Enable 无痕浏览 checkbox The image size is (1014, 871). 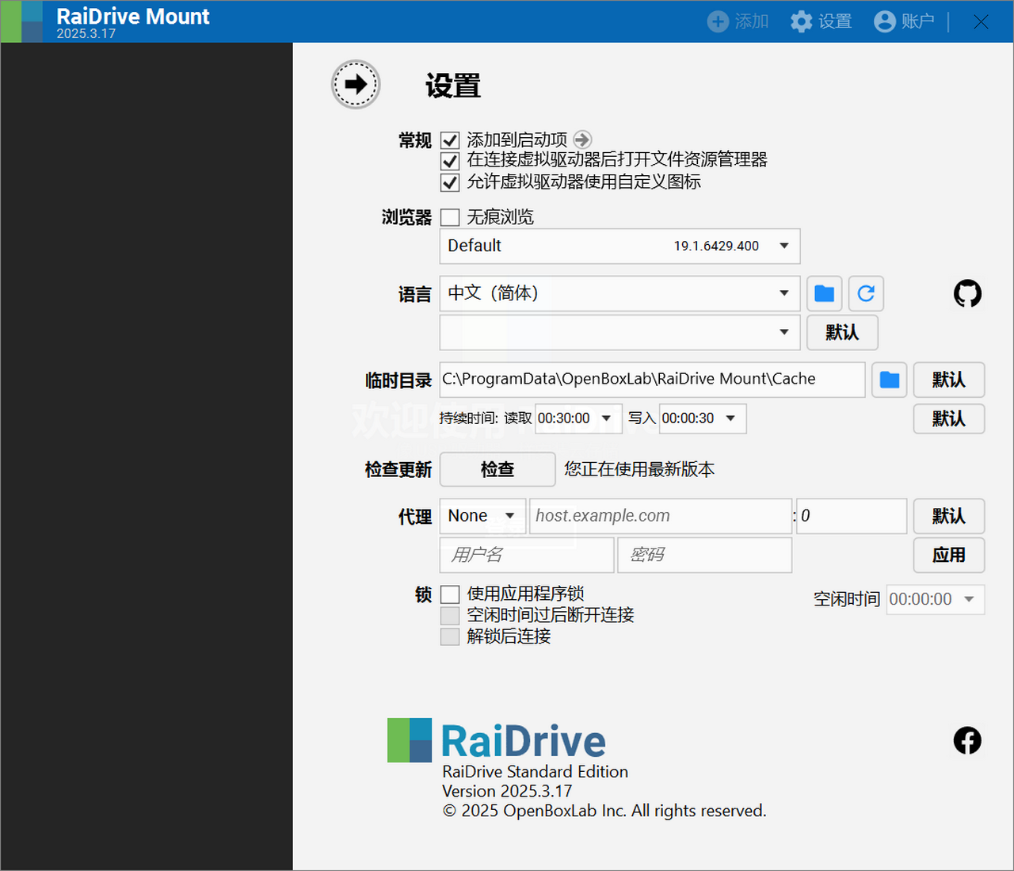pos(450,216)
